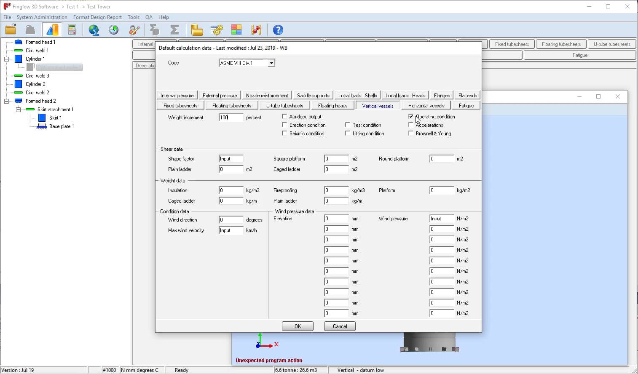Open the Format Design Report menu
638x374 pixels.
tap(97, 17)
